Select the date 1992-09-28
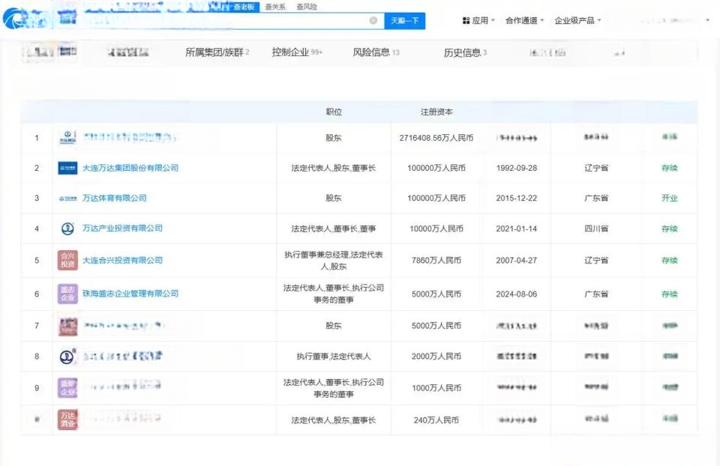The image size is (720, 466). coord(517,169)
